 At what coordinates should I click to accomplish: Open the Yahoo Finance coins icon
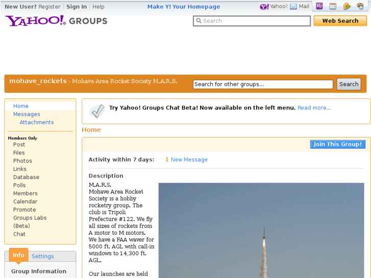347,6
